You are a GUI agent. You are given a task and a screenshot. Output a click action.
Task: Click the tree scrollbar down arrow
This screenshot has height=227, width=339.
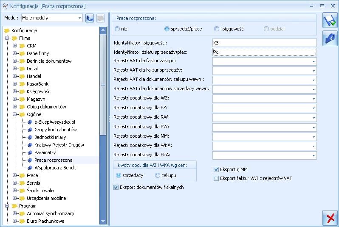pyautogui.click(x=103, y=221)
